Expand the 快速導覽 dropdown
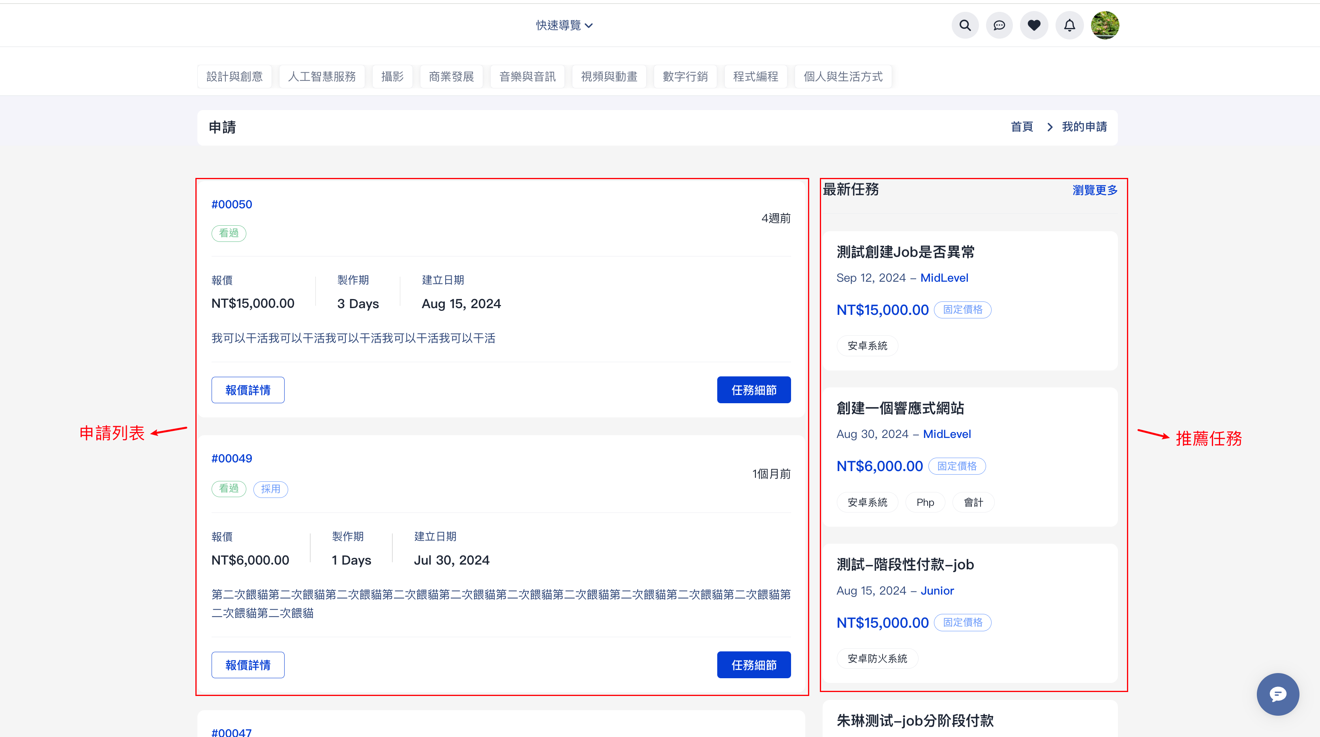This screenshot has height=737, width=1320. click(x=564, y=25)
